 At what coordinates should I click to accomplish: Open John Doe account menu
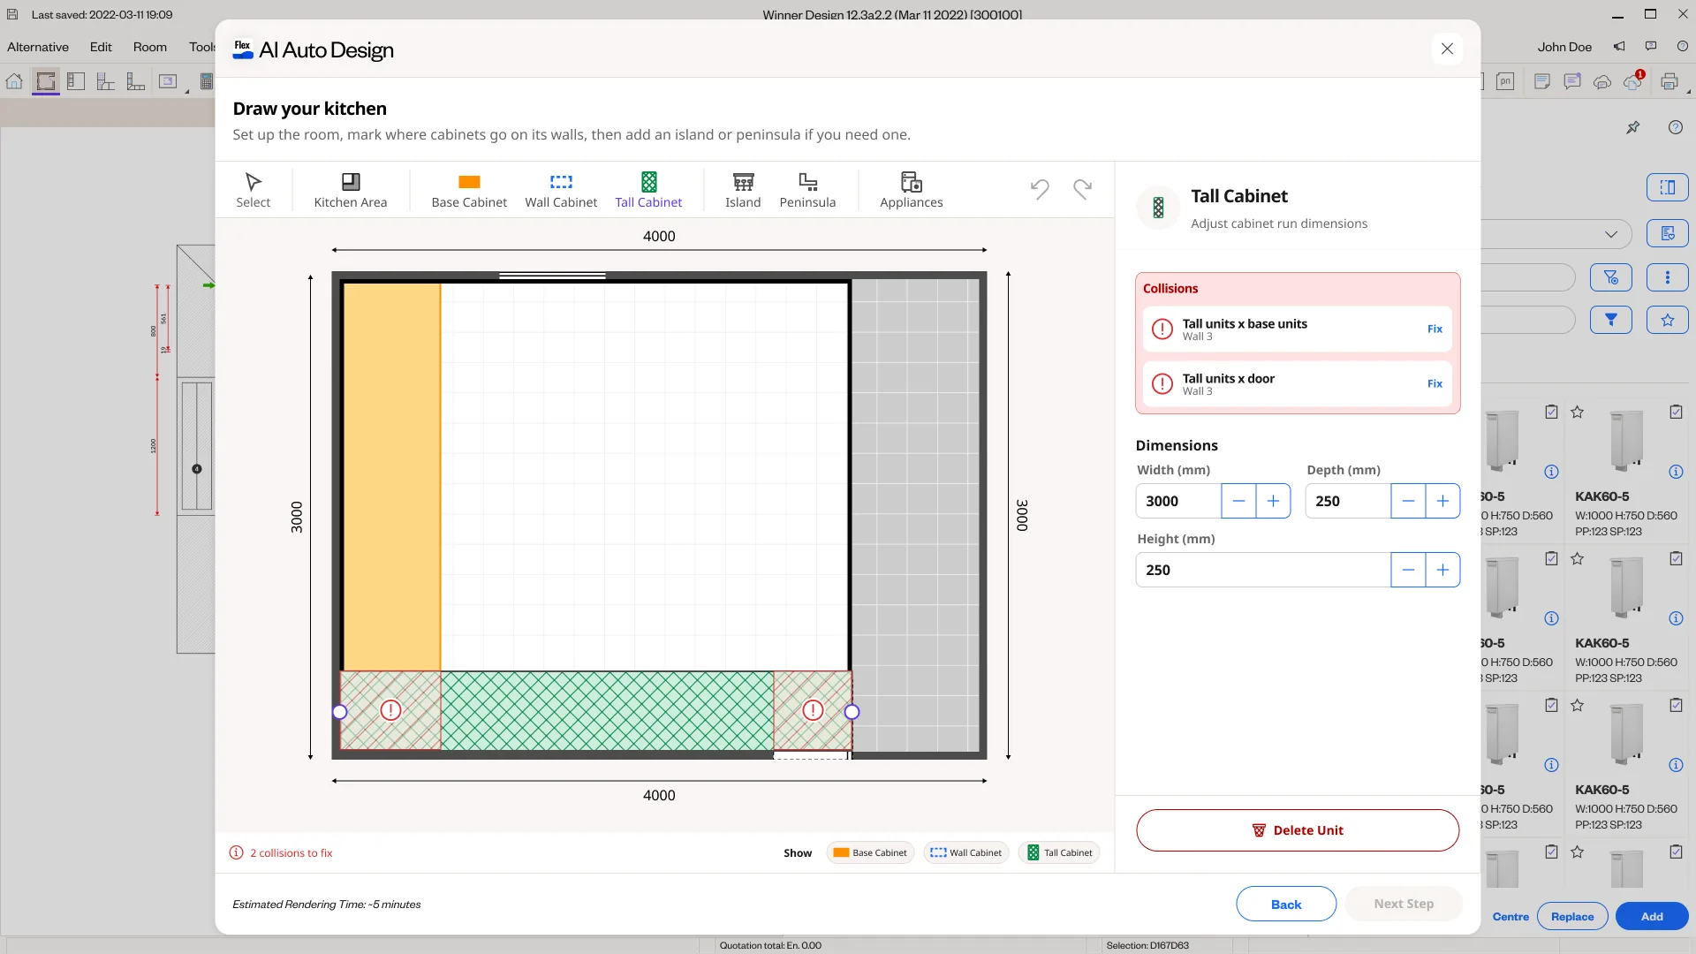click(x=1564, y=47)
